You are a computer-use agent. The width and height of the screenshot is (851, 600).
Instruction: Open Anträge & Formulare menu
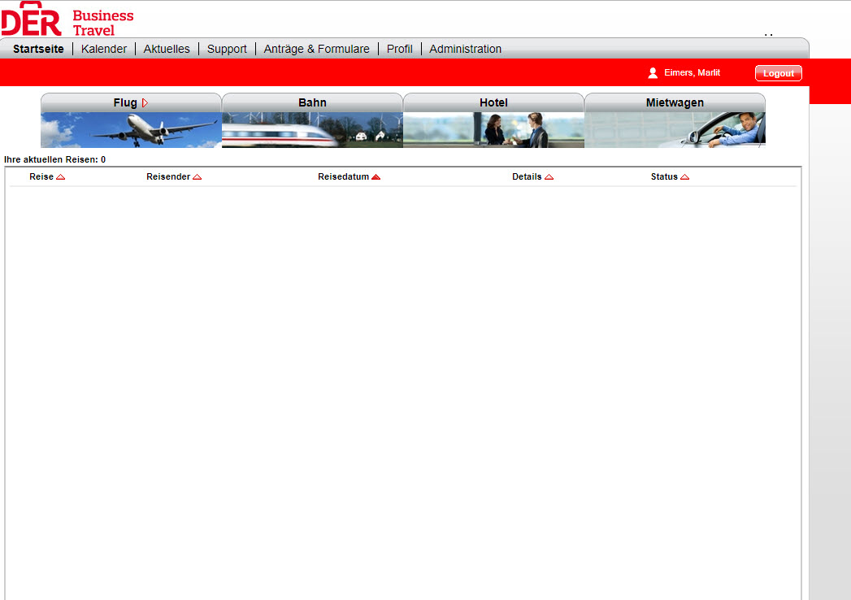pyautogui.click(x=316, y=49)
